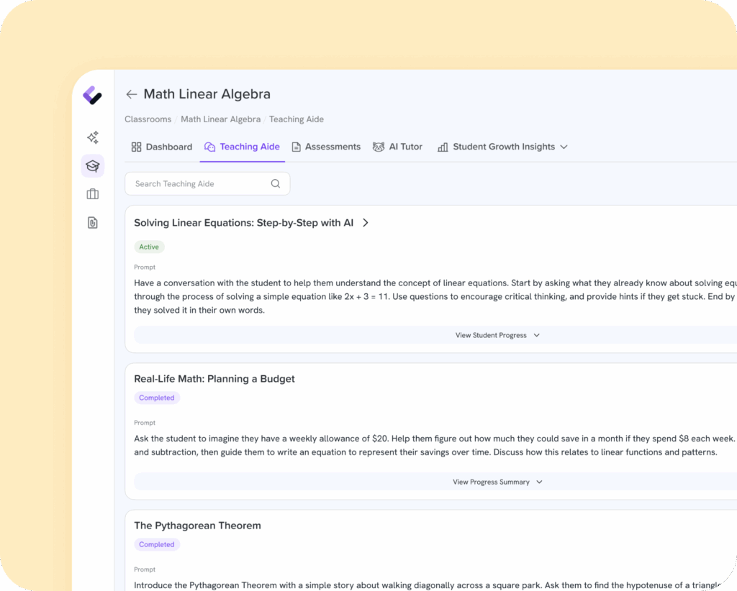Viewport: 737px width, 591px height.
Task: Switch to the Dashboard tab
Action: (x=162, y=147)
